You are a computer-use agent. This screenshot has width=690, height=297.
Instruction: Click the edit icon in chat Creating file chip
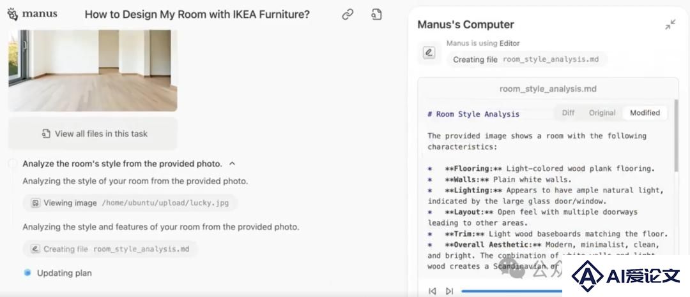coord(36,249)
